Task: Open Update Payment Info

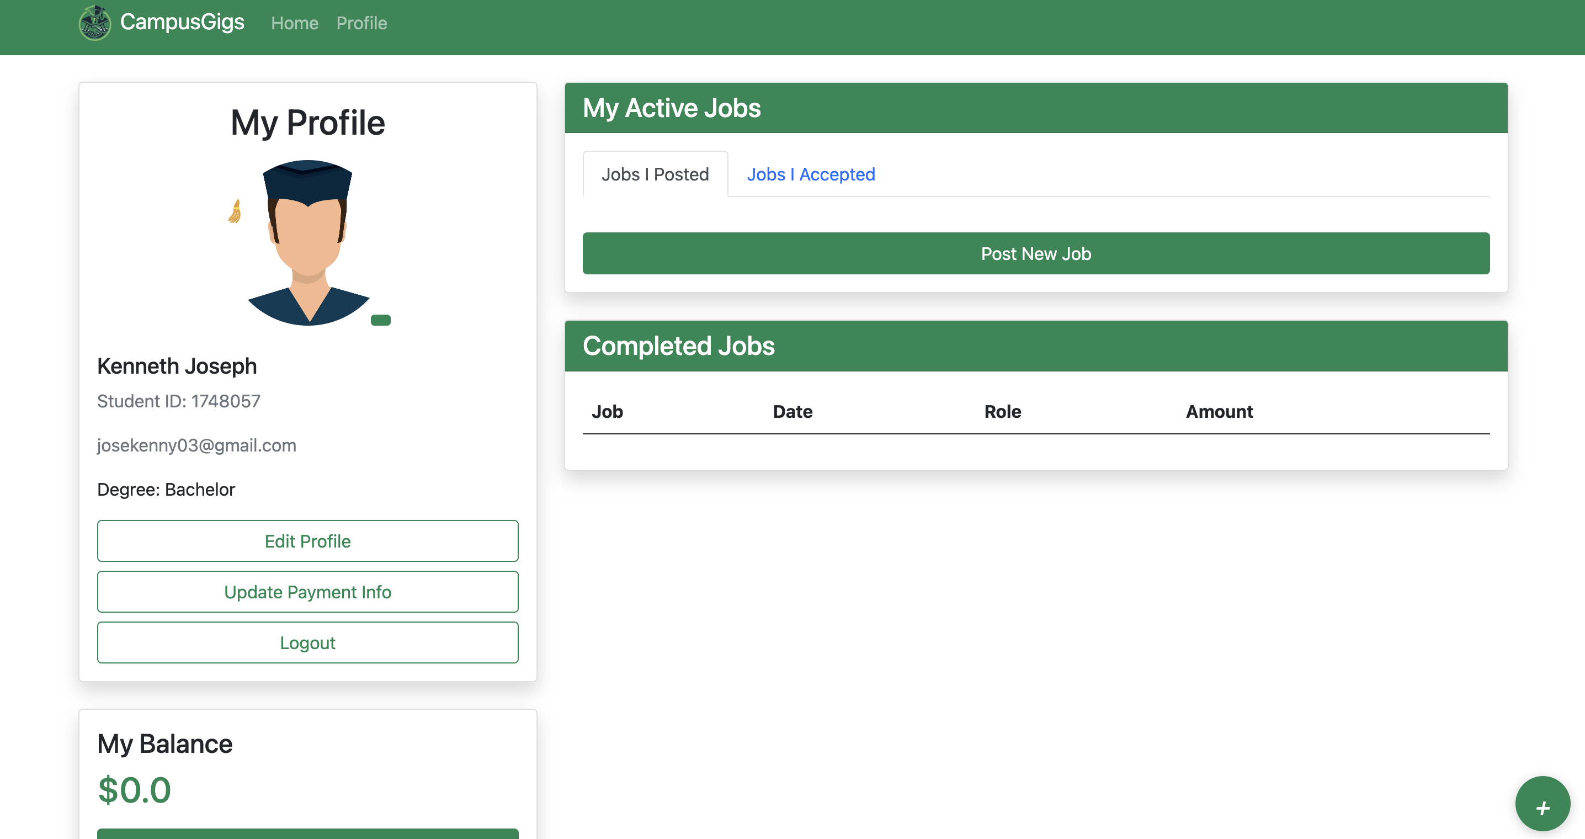Action: tap(307, 592)
